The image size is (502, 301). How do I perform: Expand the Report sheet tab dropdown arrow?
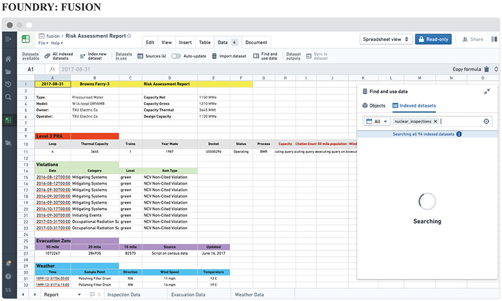tap(79, 294)
